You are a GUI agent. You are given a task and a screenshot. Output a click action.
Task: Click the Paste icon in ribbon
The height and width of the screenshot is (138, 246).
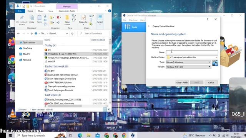coord(39,18)
